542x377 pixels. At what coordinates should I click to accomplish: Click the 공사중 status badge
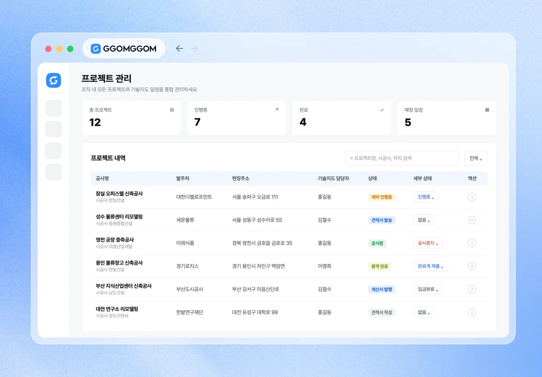coord(377,243)
